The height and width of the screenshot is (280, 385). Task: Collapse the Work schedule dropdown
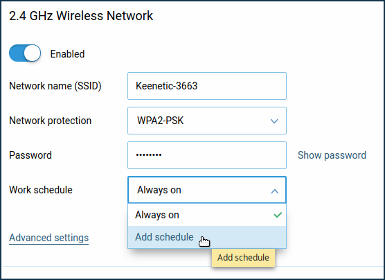(207, 190)
